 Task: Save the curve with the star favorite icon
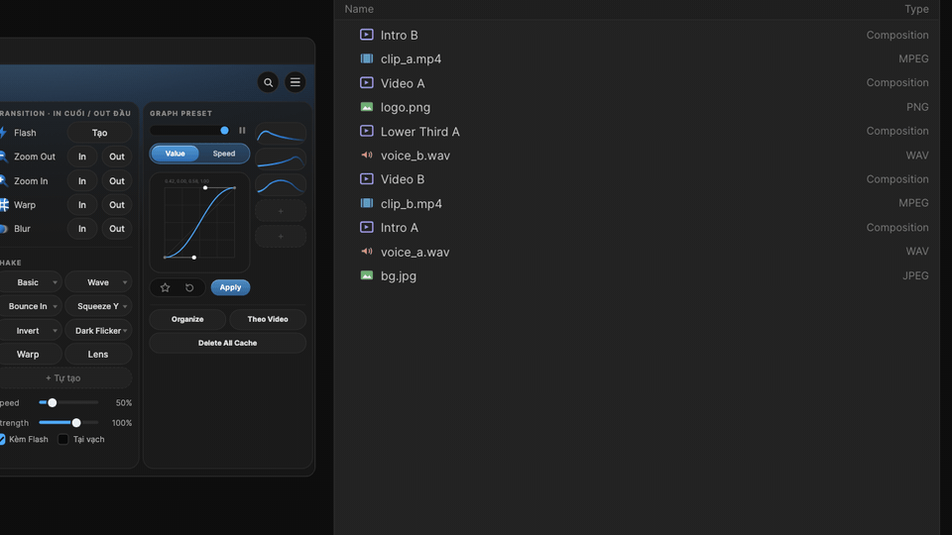coord(166,287)
